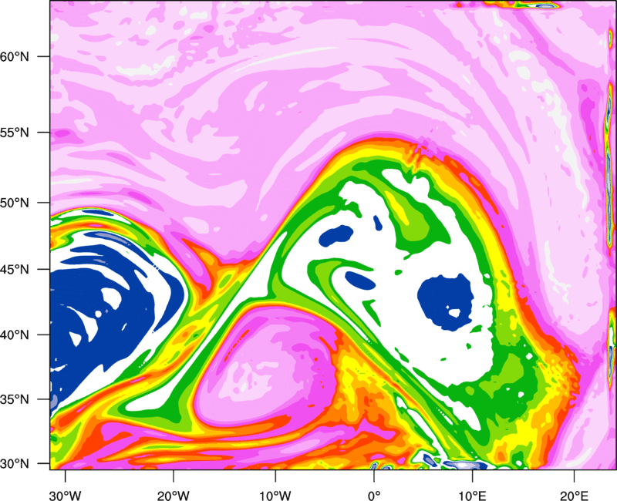
Task: Click the 55°N latitude label
Action: coord(15,133)
